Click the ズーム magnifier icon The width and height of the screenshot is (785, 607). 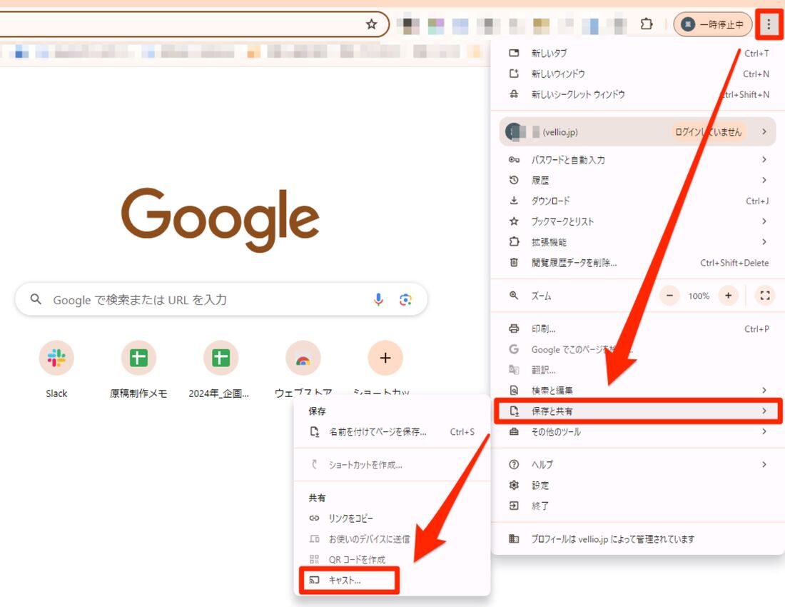click(x=514, y=296)
